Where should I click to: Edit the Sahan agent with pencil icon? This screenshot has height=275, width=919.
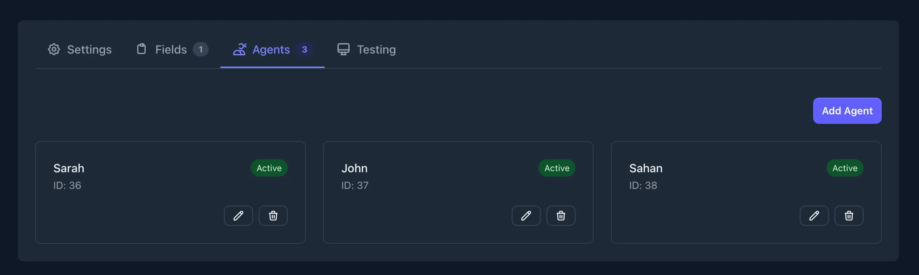click(814, 216)
